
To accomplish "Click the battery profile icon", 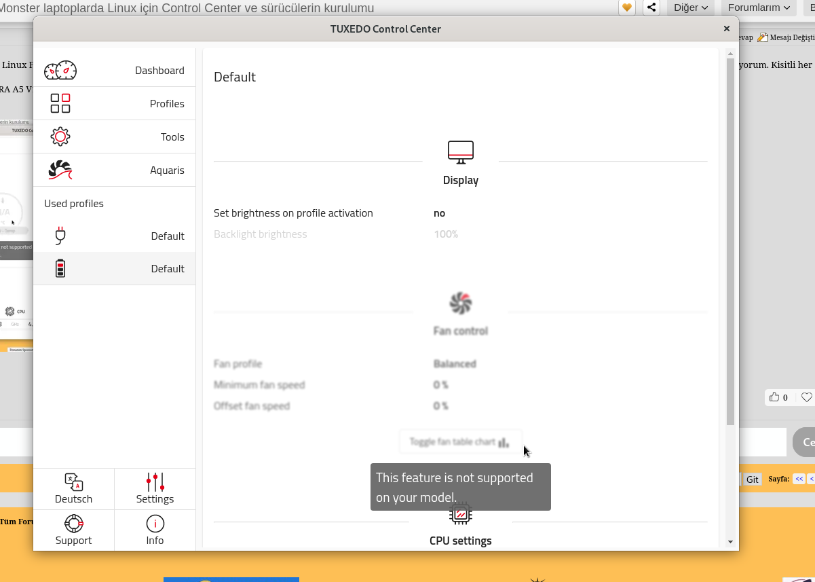I will tap(60, 268).
